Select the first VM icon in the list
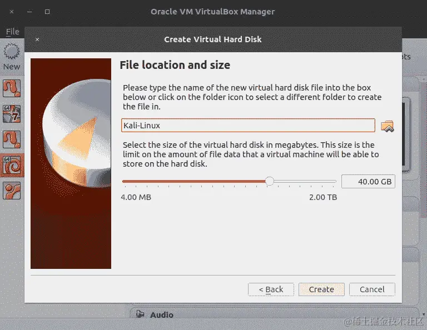Image resolution: width=427 pixels, height=330 pixels. [x=12, y=88]
